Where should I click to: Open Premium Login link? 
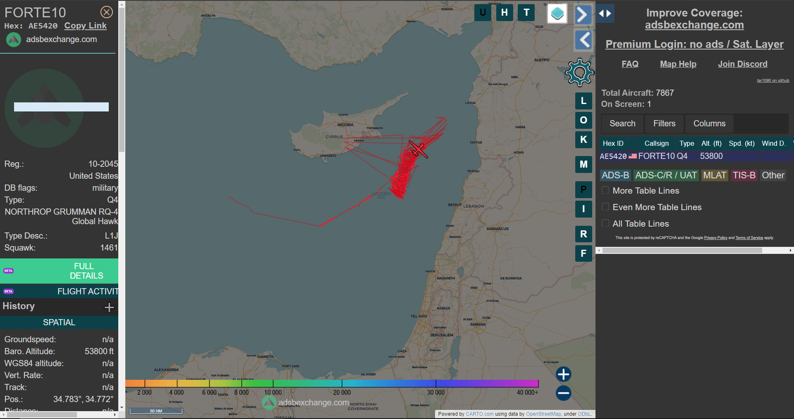tap(694, 44)
